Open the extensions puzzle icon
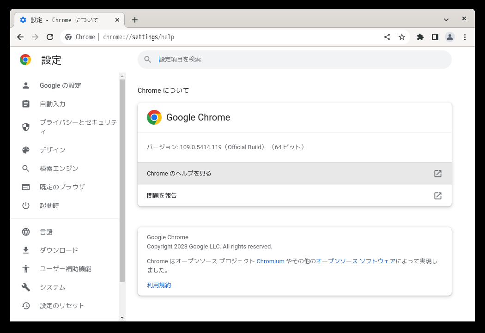Image resolution: width=485 pixels, height=333 pixels. [x=420, y=37]
